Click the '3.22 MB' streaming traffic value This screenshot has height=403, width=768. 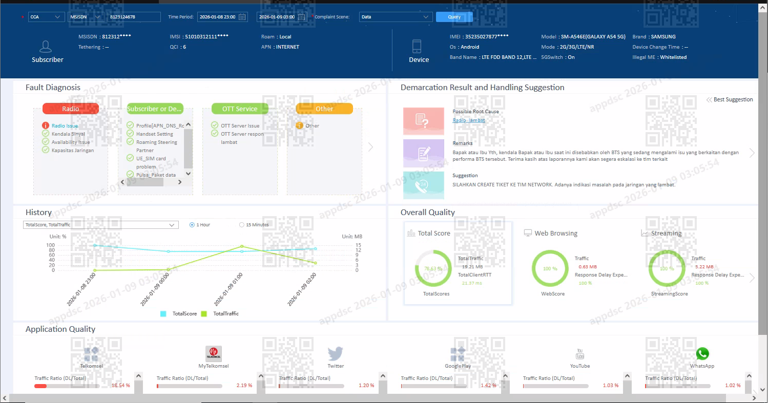click(x=704, y=267)
